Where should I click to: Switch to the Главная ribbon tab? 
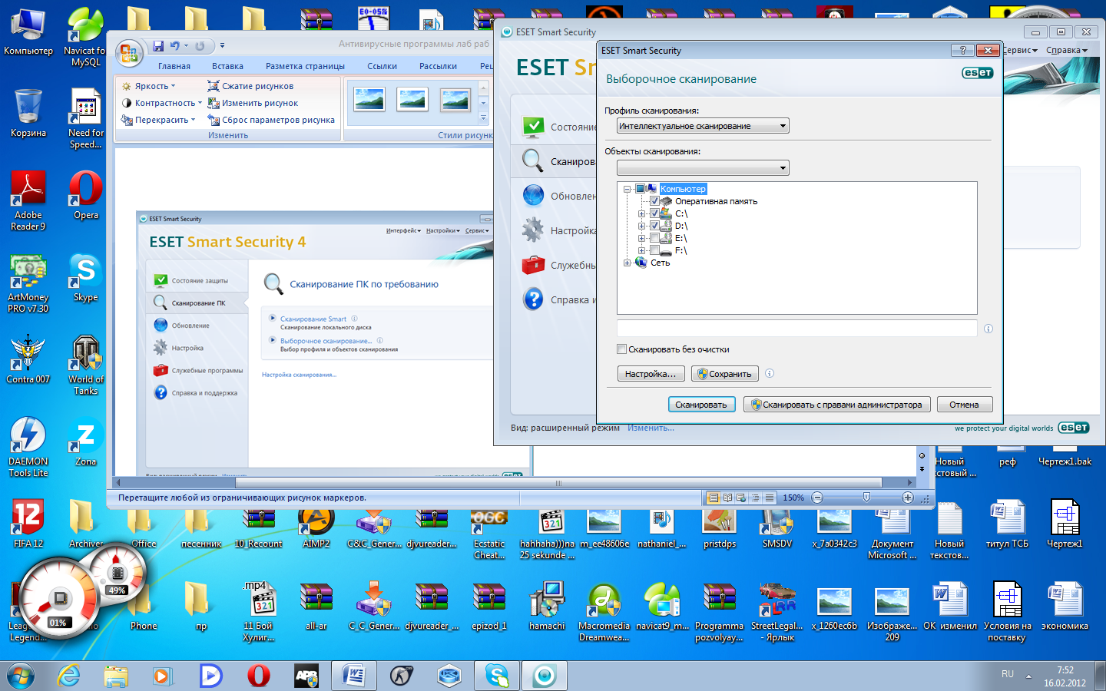point(174,66)
